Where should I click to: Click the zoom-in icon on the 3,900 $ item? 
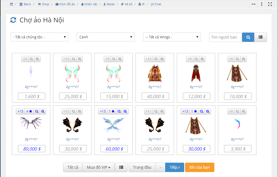(x=243, y=111)
